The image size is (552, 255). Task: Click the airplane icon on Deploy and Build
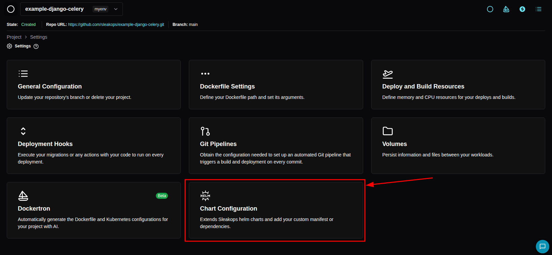[x=388, y=74]
